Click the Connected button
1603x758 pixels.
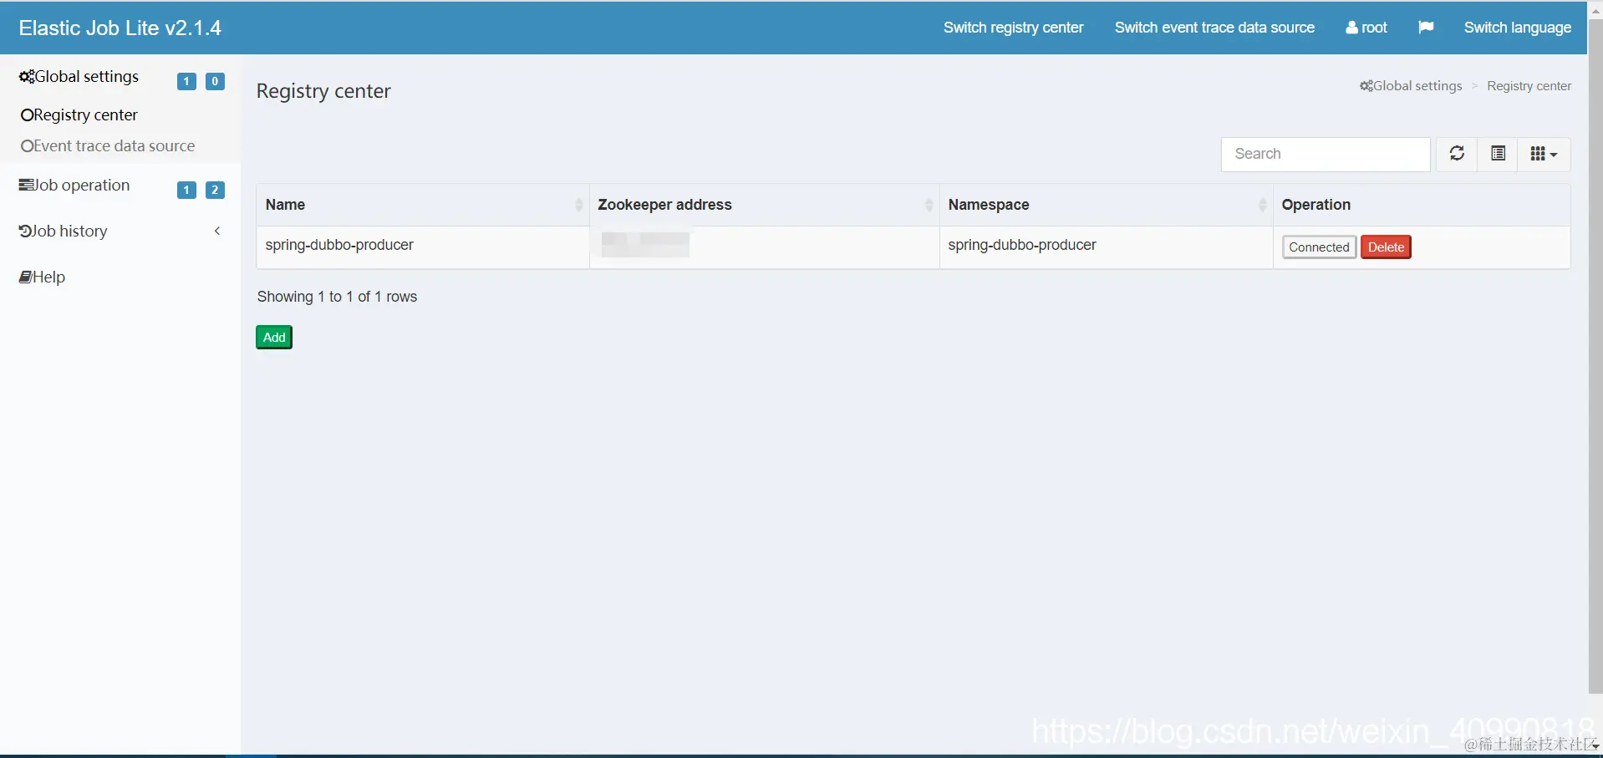pyautogui.click(x=1319, y=247)
